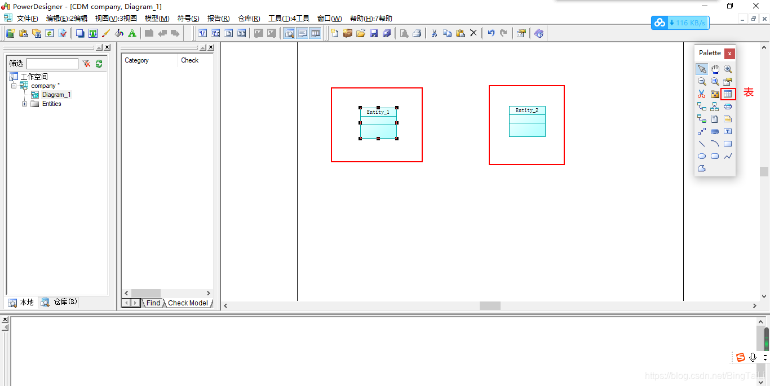This screenshot has width=770, height=386.
Task: Clear the browser filter icon
Action: click(86, 64)
